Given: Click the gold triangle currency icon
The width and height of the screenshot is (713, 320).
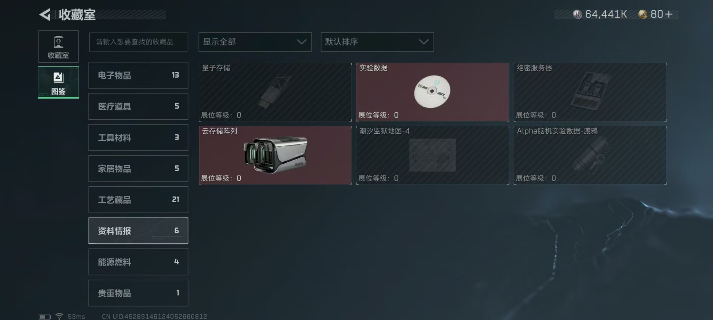Looking at the screenshot, I should pyautogui.click(x=643, y=14).
